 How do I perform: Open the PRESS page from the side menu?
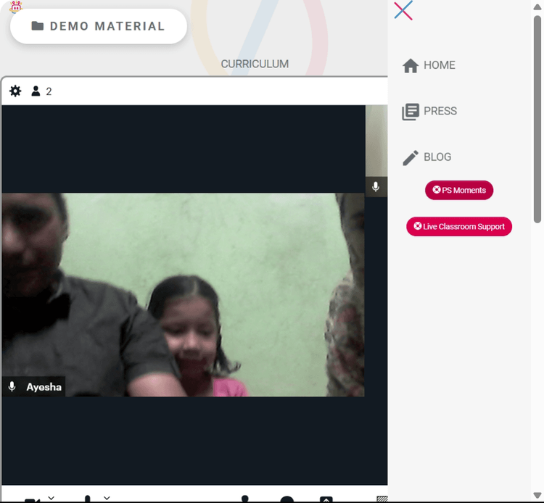[429, 112]
